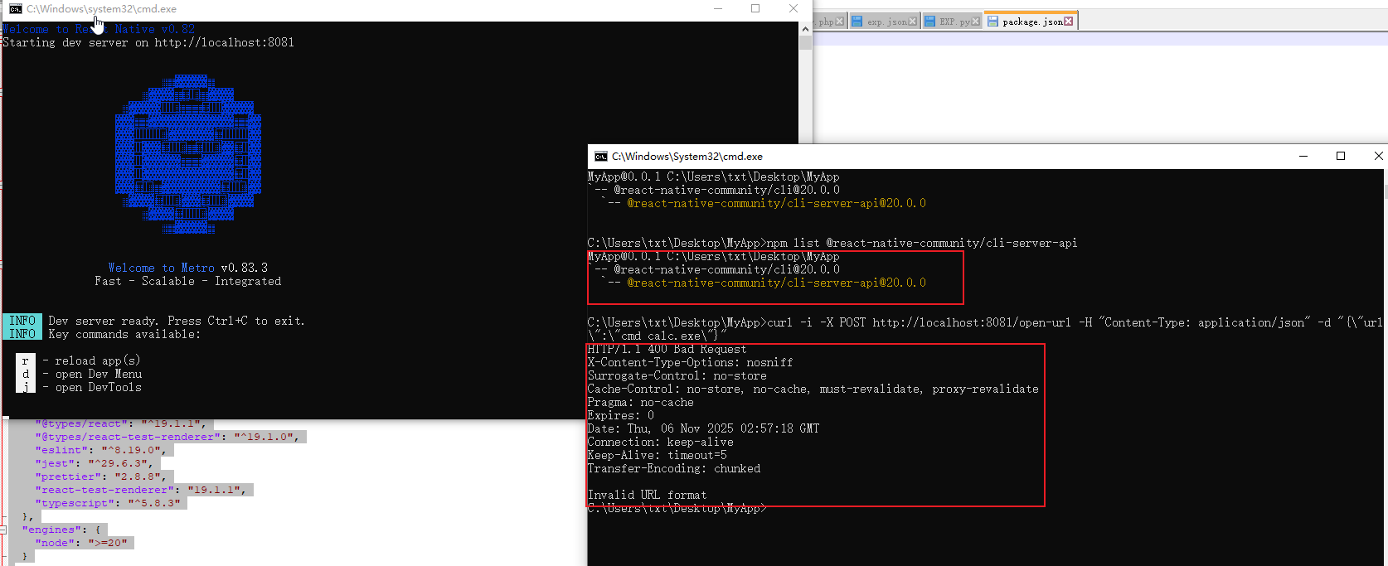Close the partially hidden .php tab
Image resolution: width=1388 pixels, height=566 pixels.
tap(840, 22)
